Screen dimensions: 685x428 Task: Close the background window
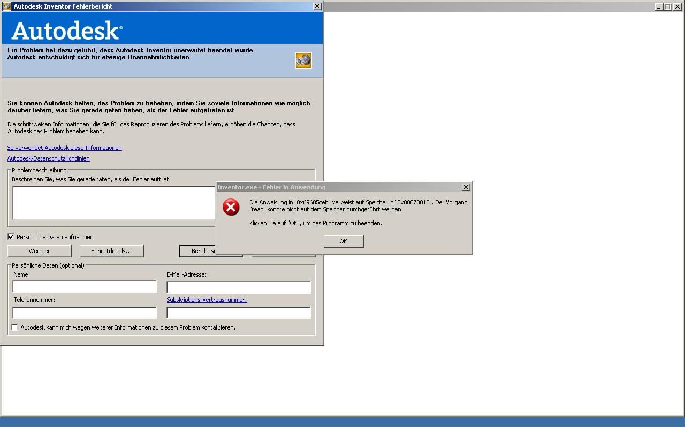[677, 7]
